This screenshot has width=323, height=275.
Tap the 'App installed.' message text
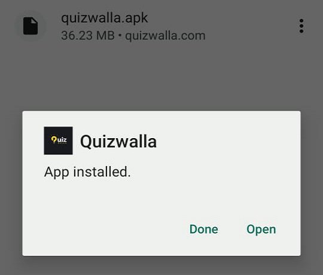(87, 172)
